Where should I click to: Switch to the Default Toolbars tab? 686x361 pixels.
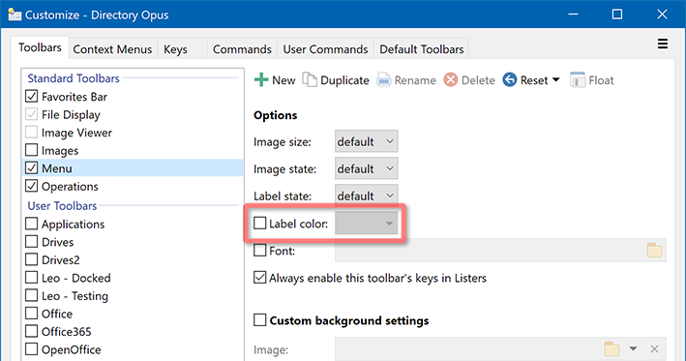point(421,49)
